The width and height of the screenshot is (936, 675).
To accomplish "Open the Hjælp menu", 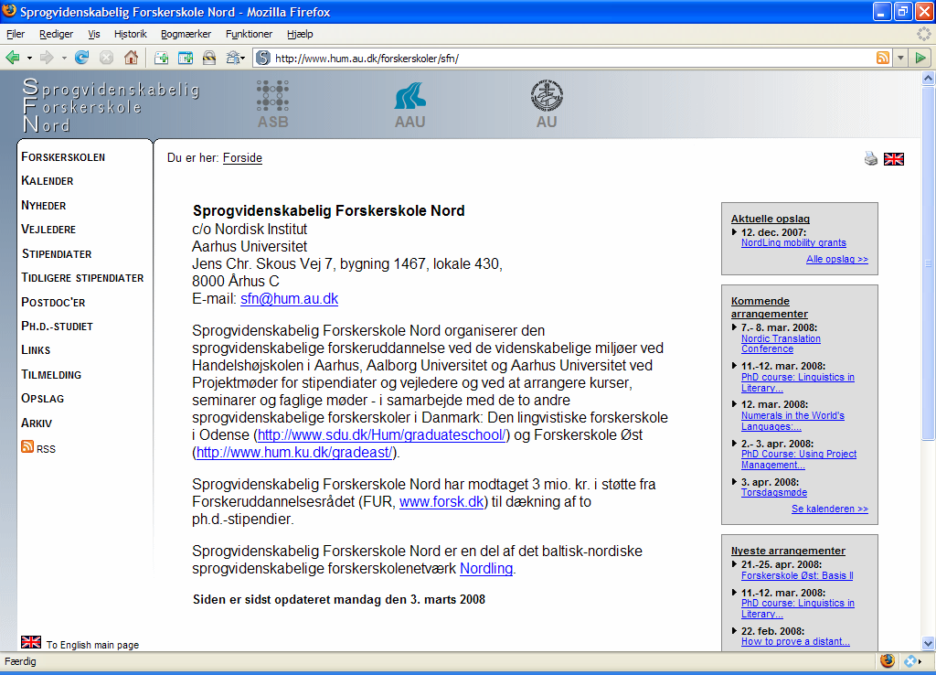I will click(x=300, y=34).
